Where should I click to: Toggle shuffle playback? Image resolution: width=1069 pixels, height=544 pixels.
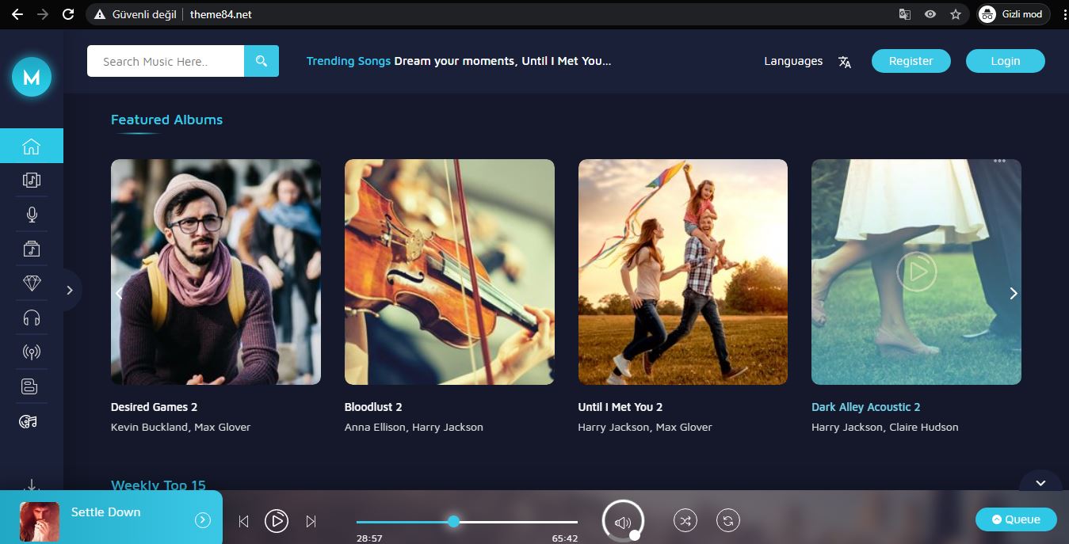[x=685, y=520]
